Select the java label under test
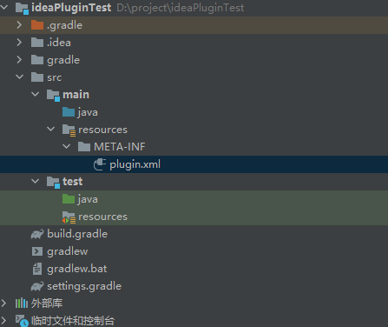Viewport: 388px width, 327px height. (x=88, y=199)
